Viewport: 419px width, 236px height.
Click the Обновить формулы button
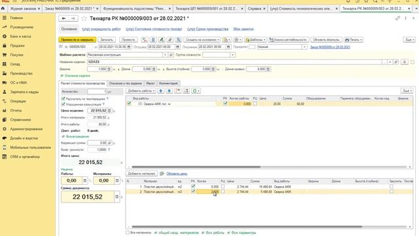click(326, 39)
